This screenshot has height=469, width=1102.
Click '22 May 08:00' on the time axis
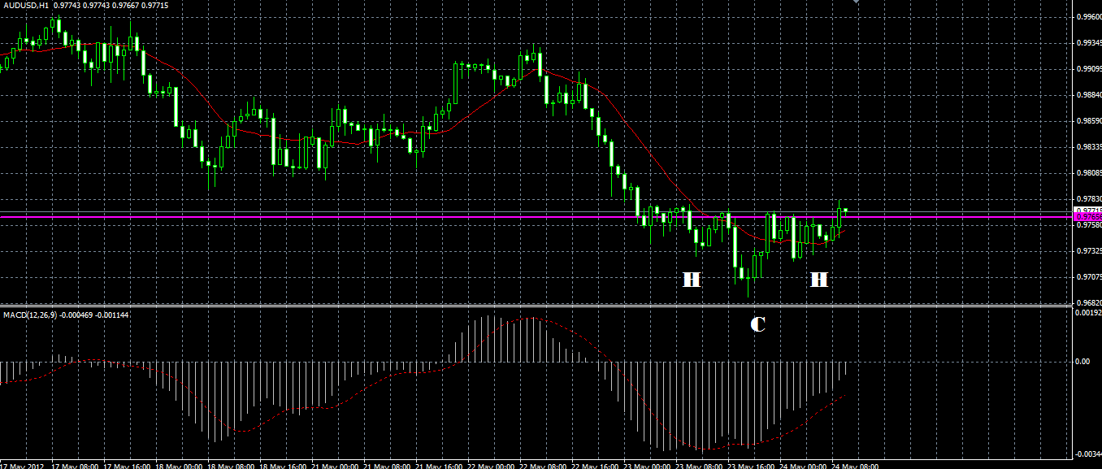click(x=544, y=467)
